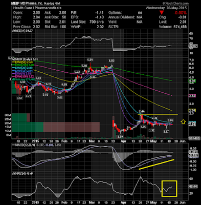Click the 6.50 price label above March candles
Image resolution: width=201 pixels, height=205 pixels.
[x=111, y=60]
